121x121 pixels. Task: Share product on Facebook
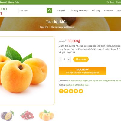coord(61,91)
